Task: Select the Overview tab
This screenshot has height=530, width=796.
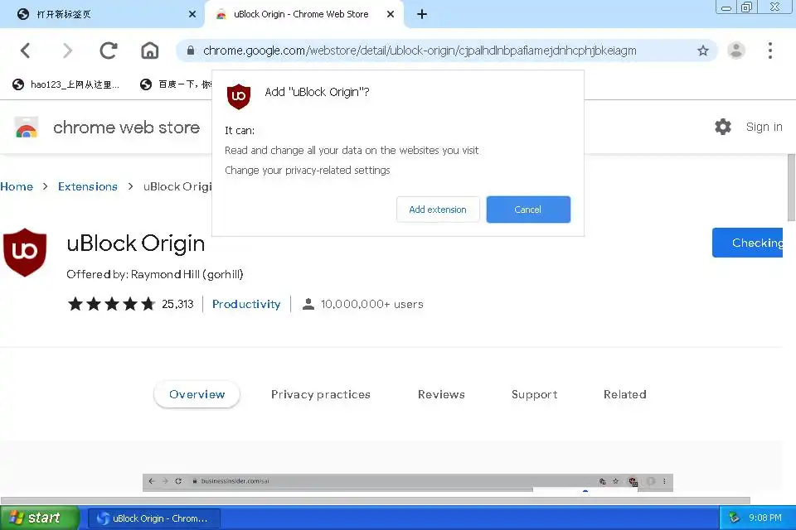Action: coord(197,394)
